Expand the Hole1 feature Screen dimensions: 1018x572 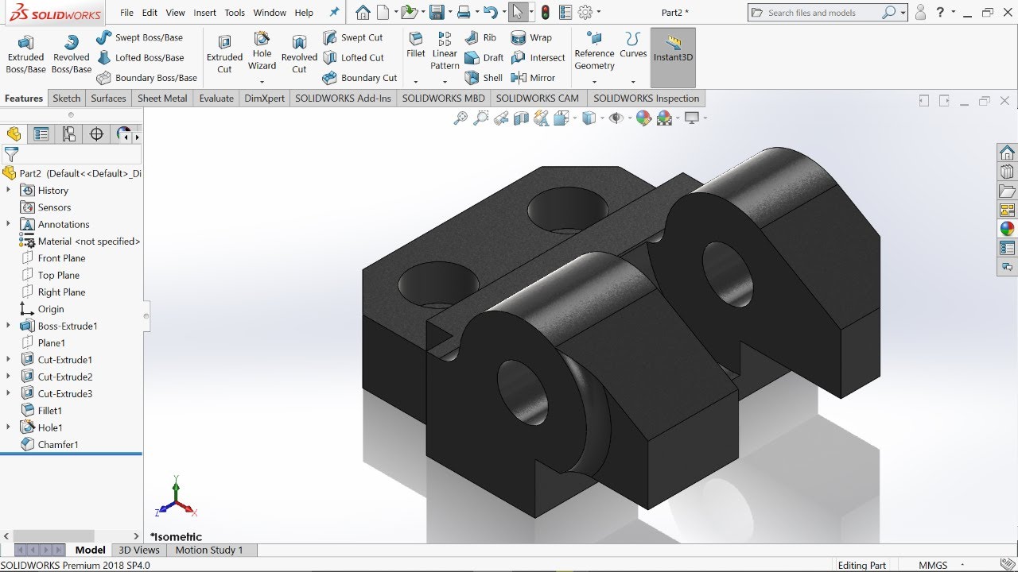point(9,427)
